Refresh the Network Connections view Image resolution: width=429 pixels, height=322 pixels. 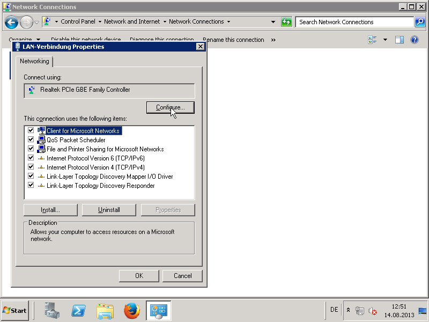pos(286,22)
